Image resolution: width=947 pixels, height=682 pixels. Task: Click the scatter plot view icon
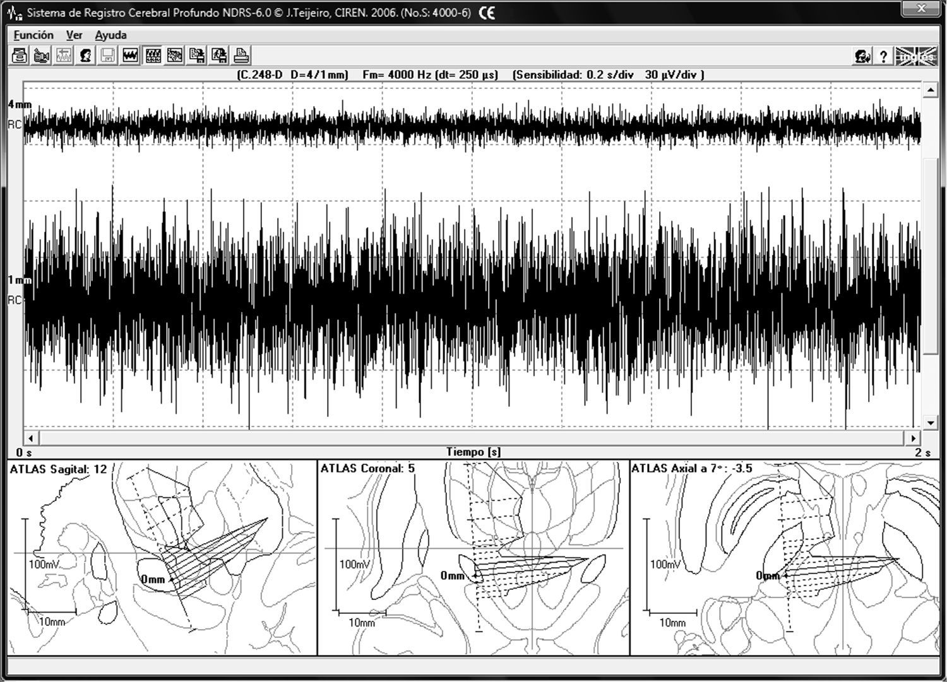175,56
